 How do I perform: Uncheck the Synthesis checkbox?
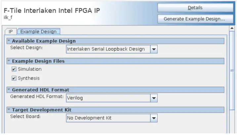coord(14,78)
